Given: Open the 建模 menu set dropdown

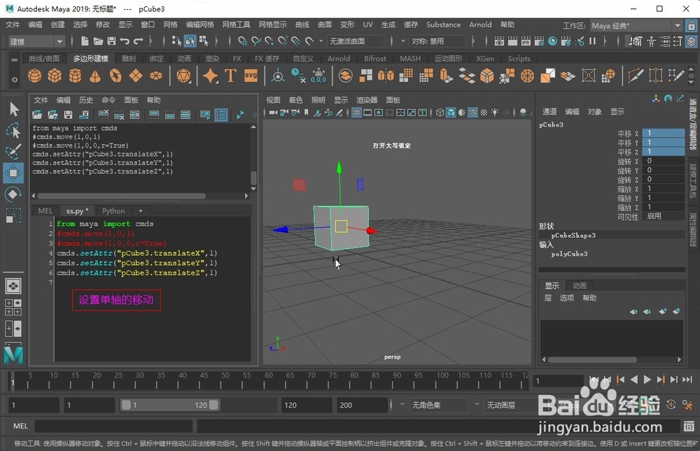Looking at the screenshot, I should click(x=35, y=41).
